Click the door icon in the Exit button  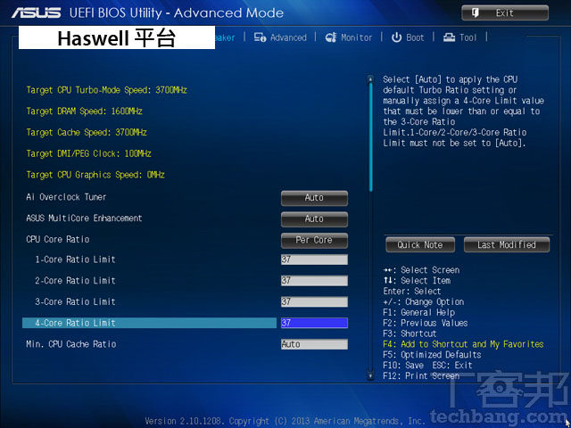475,13
